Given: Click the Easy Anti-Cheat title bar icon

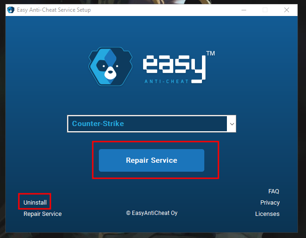Looking at the screenshot, I should coord(11,10).
